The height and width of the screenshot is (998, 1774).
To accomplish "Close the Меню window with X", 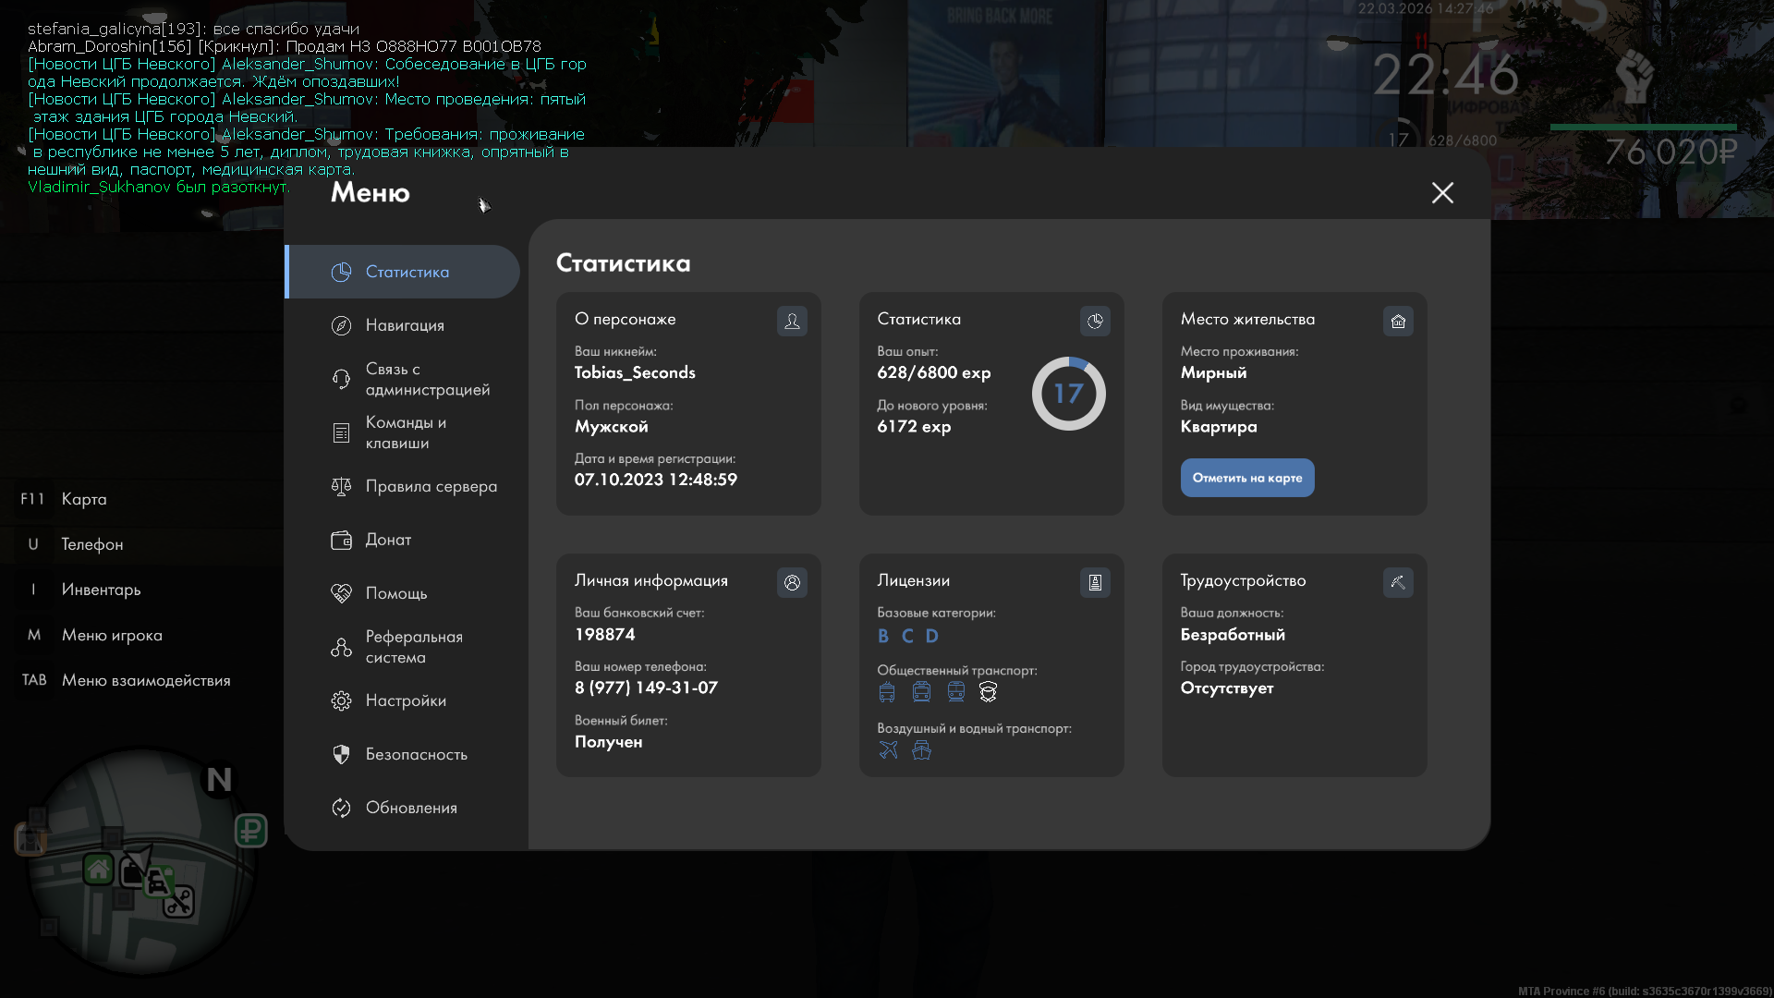I will click(x=1442, y=192).
